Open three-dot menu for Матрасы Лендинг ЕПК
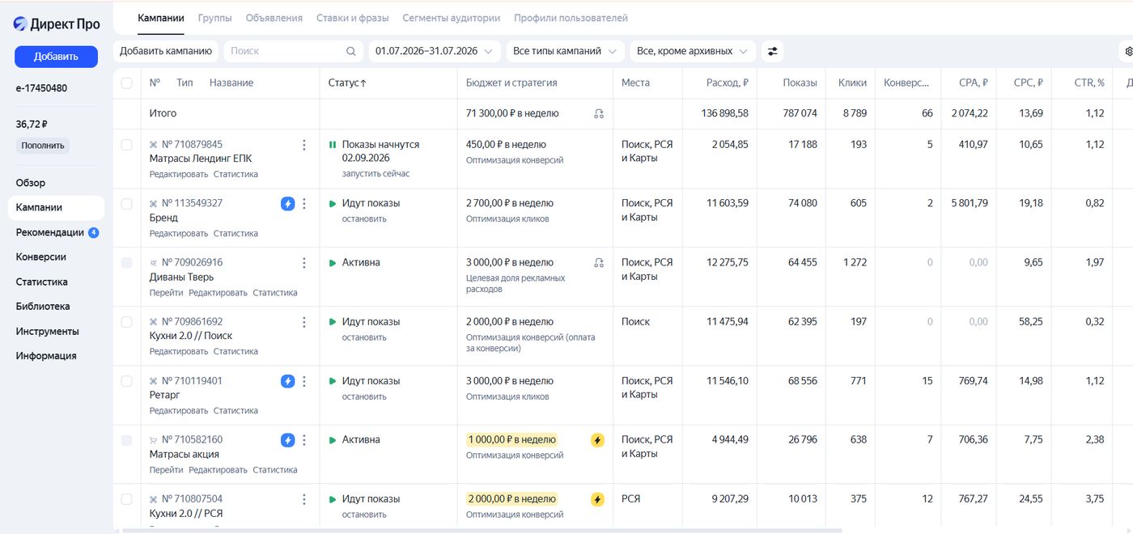This screenshot has width=1133, height=534. [304, 145]
